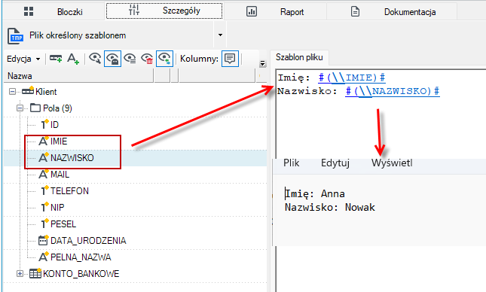Toggle the eye with colored dots icon
The width and height of the screenshot is (486, 292).
click(x=164, y=59)
